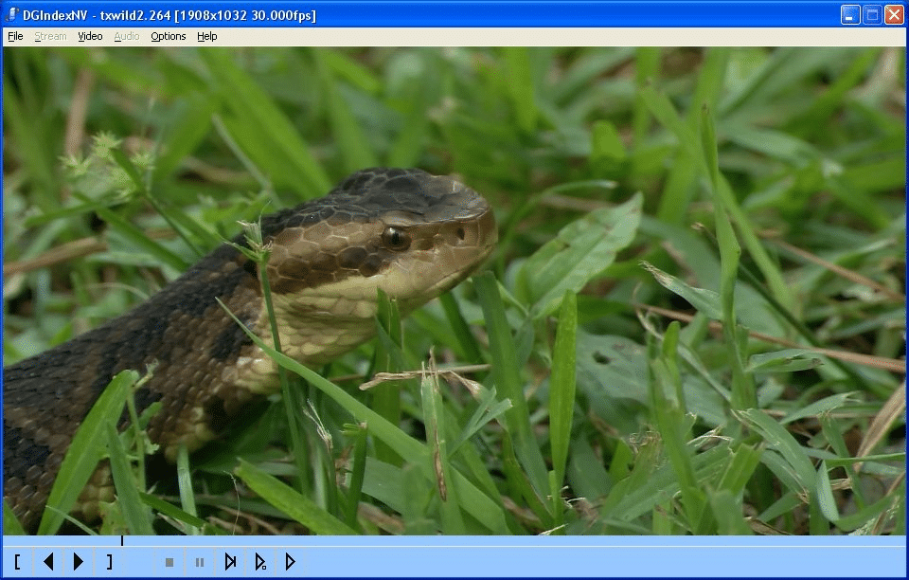The width and height of the screenshot is (909, 580).
Task: Click the triangle-with-small-square button
Action: [x=260, y=561]
